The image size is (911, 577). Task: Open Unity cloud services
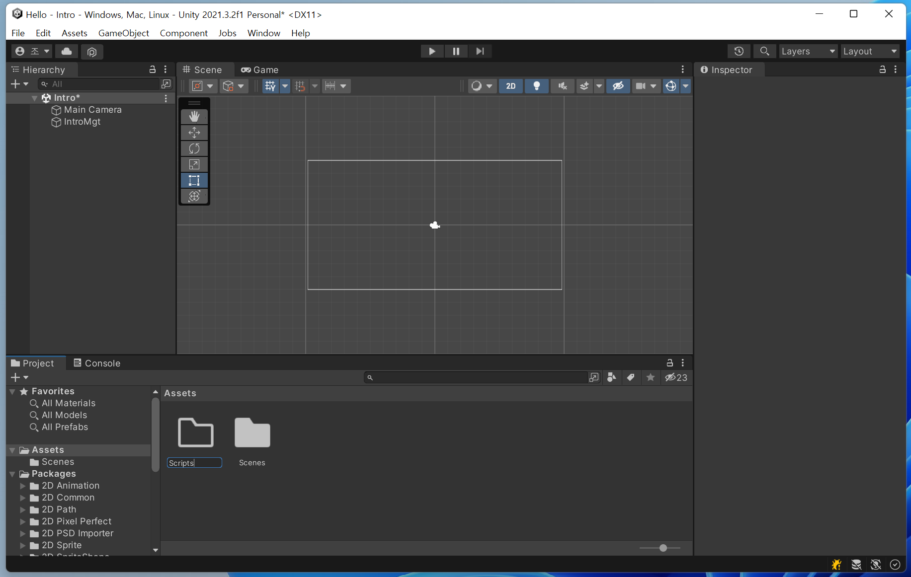click(x=67, y=51)
